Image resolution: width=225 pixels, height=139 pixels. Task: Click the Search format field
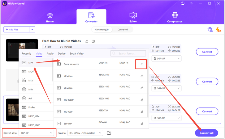pos(128,53)
